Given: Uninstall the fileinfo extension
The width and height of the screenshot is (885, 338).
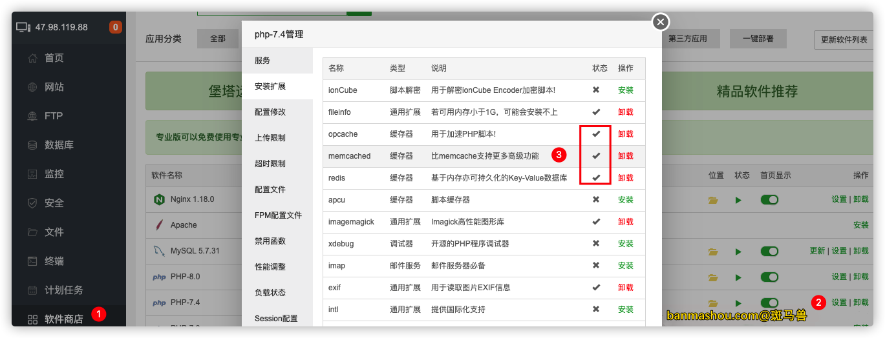Looking at the screenshot, I should 626,112.
